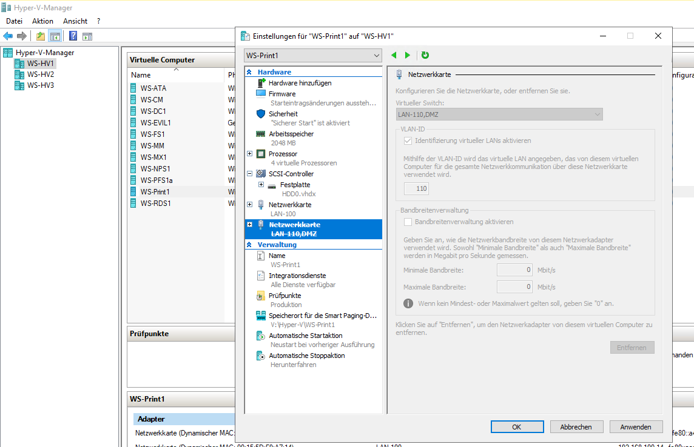Open the blue help icon in toolbar

[73, 36]
